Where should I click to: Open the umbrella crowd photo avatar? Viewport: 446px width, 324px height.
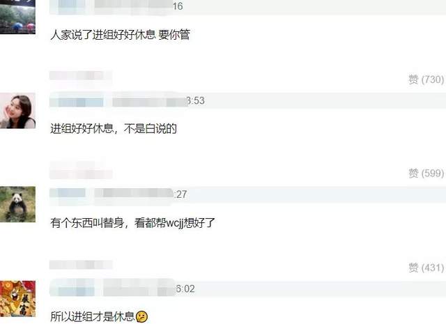click(x=17, y=17)
